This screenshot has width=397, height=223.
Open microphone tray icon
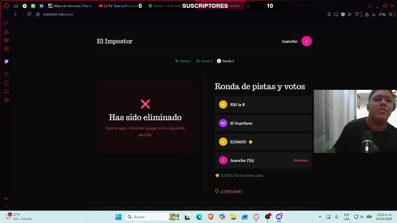337,217
